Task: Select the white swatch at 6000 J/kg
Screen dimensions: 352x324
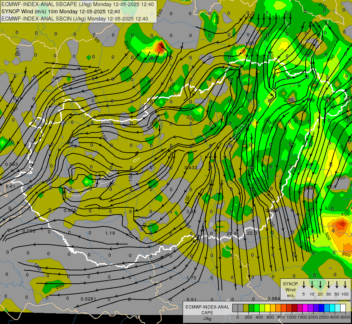Action: point(343,308)
